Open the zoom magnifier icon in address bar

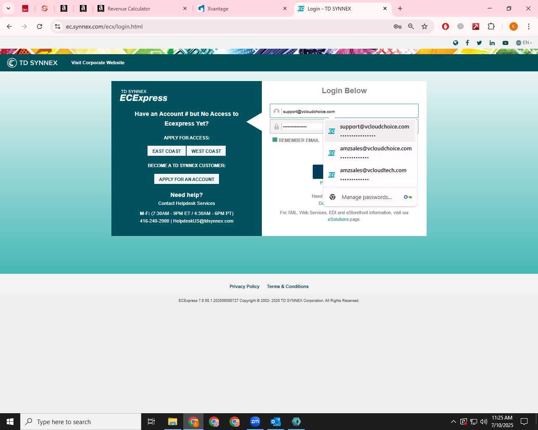pyautogui.click(x=411, y=26)
